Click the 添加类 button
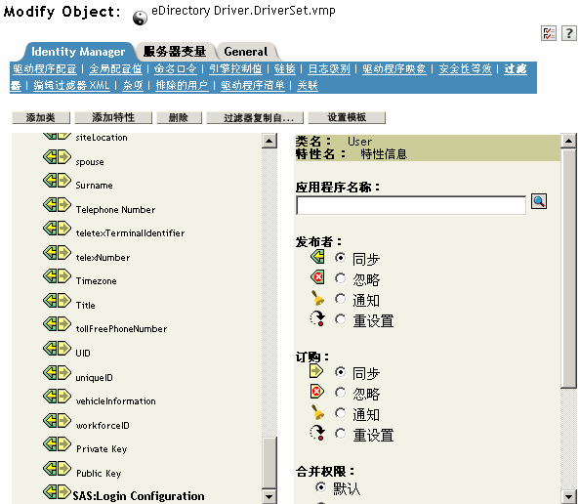 [x=41, y=117]
